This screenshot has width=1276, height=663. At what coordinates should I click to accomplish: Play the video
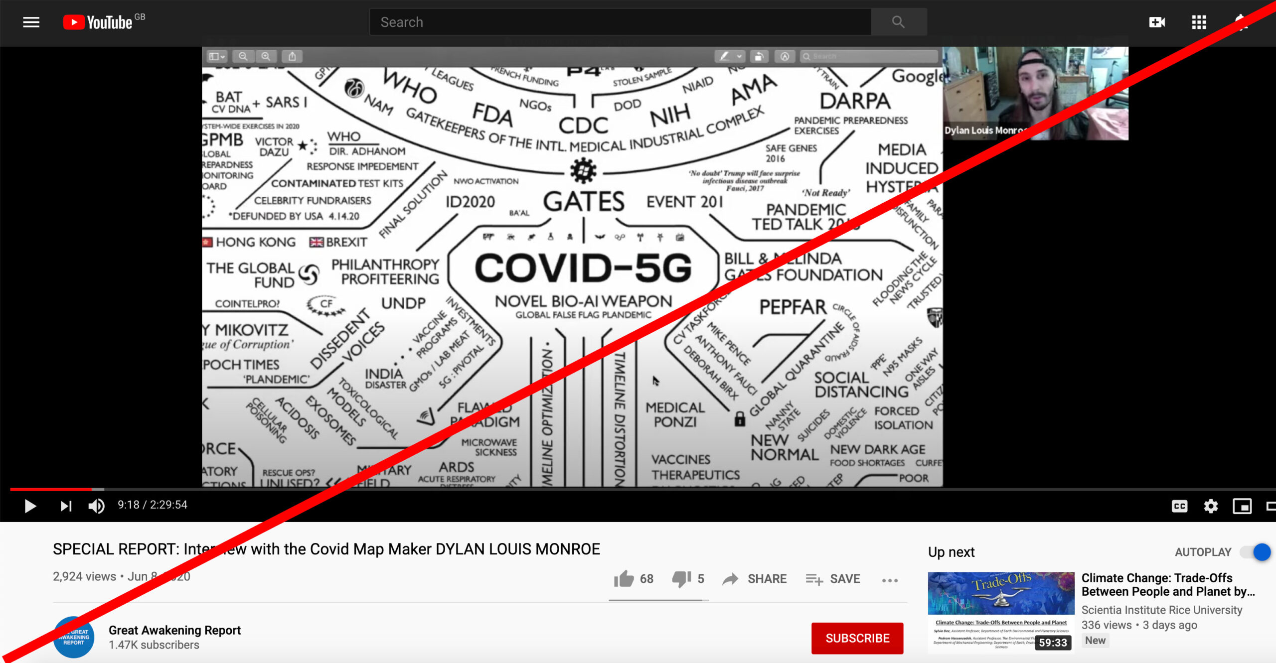coord(30,506)
